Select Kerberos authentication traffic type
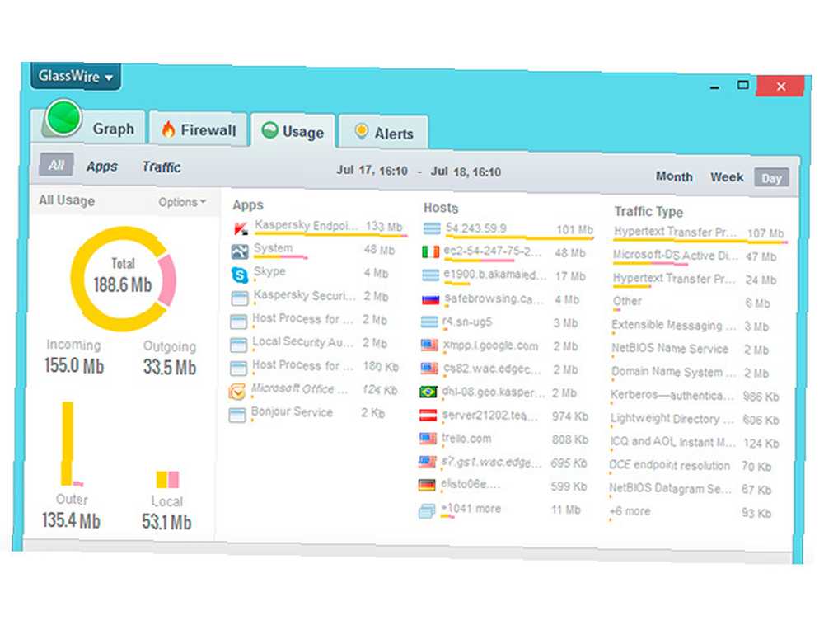824x625 pixels. coord(694,396)
